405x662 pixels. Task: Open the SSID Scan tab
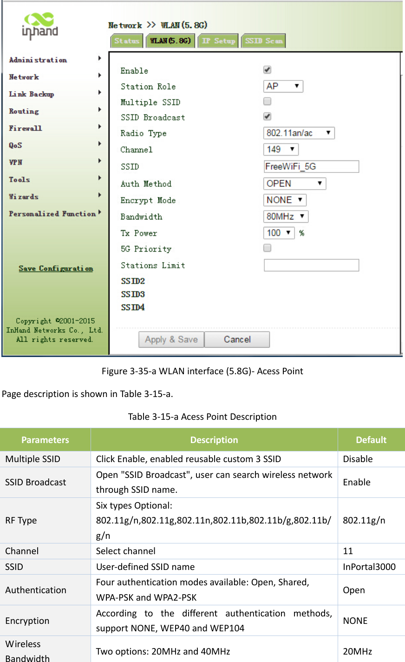[263, 40]
